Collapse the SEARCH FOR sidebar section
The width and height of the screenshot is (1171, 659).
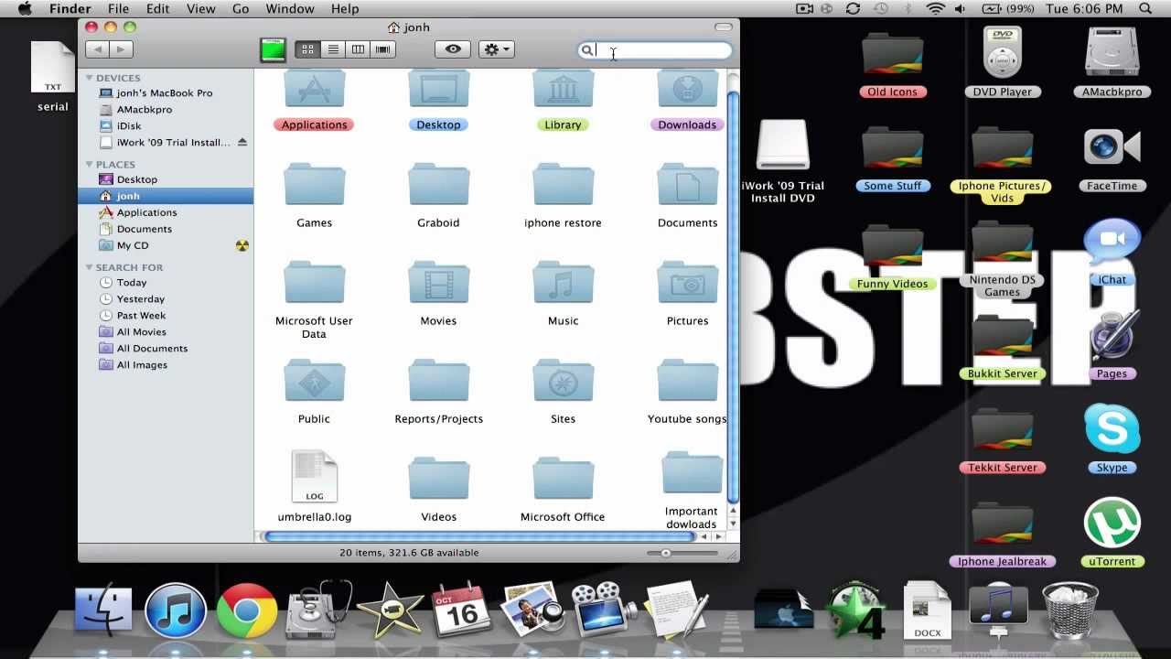(89, 267)
